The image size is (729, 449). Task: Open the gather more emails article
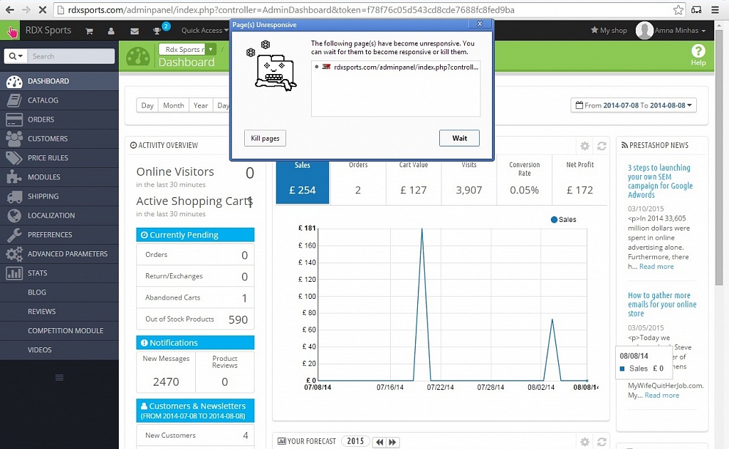(x=662, y=305)
